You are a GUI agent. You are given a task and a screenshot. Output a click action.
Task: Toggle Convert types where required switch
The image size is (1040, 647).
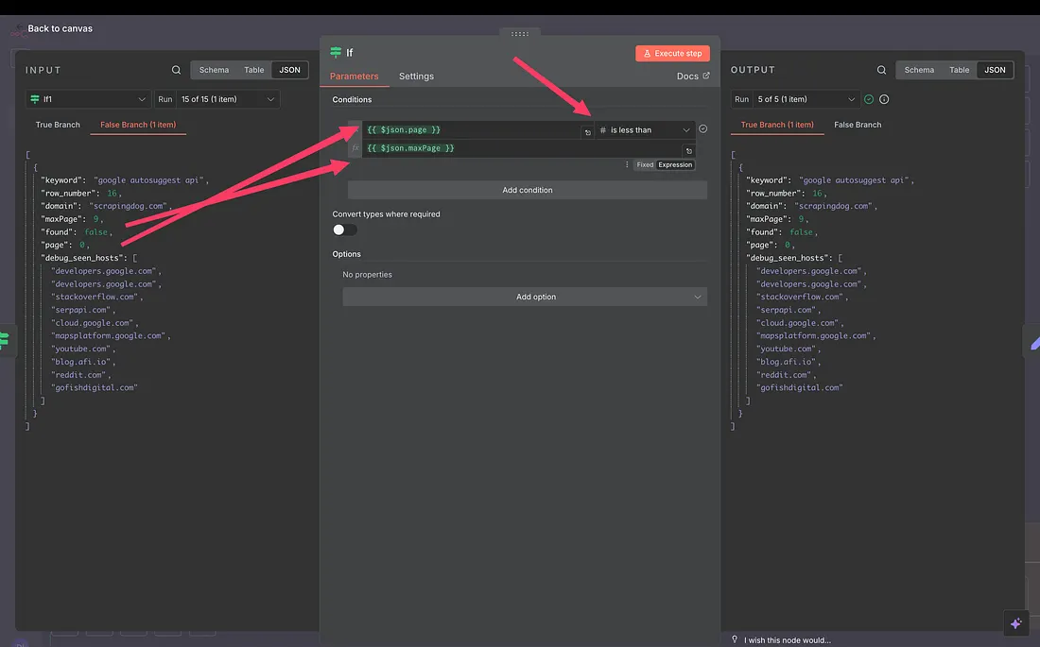click(x=345, y=230)
